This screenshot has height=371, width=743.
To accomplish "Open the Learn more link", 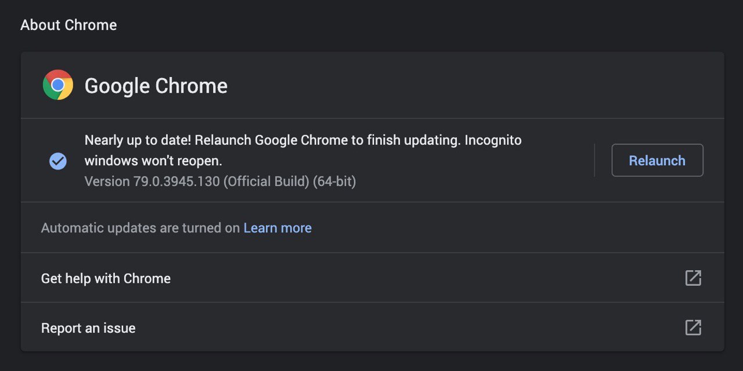I will (277, 228).
